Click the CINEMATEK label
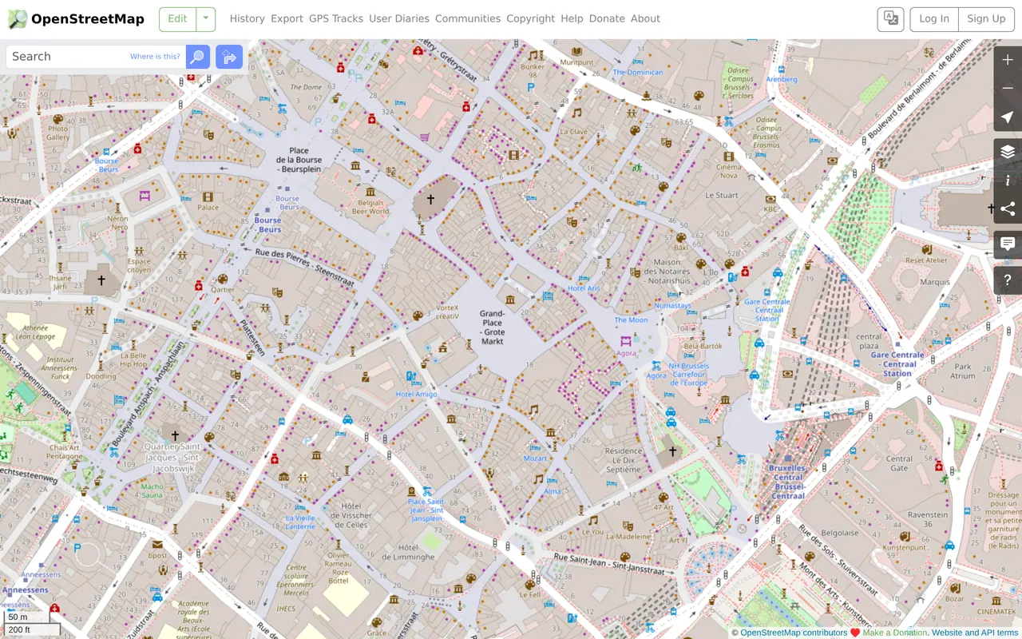1022x639 pixels. click(x=996, y=612)
